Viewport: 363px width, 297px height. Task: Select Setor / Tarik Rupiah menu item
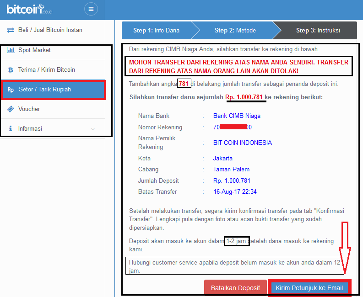[x=54, y=90]
